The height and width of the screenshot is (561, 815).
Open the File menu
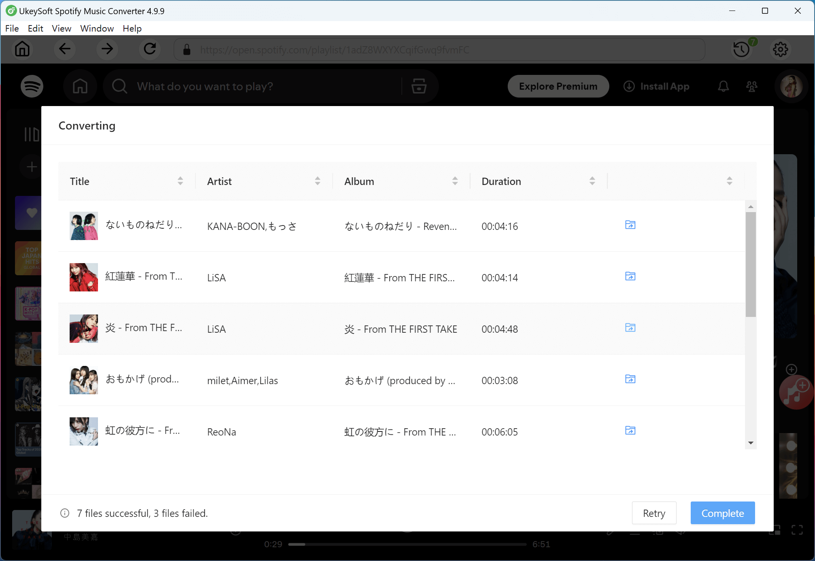pos(12,28)
